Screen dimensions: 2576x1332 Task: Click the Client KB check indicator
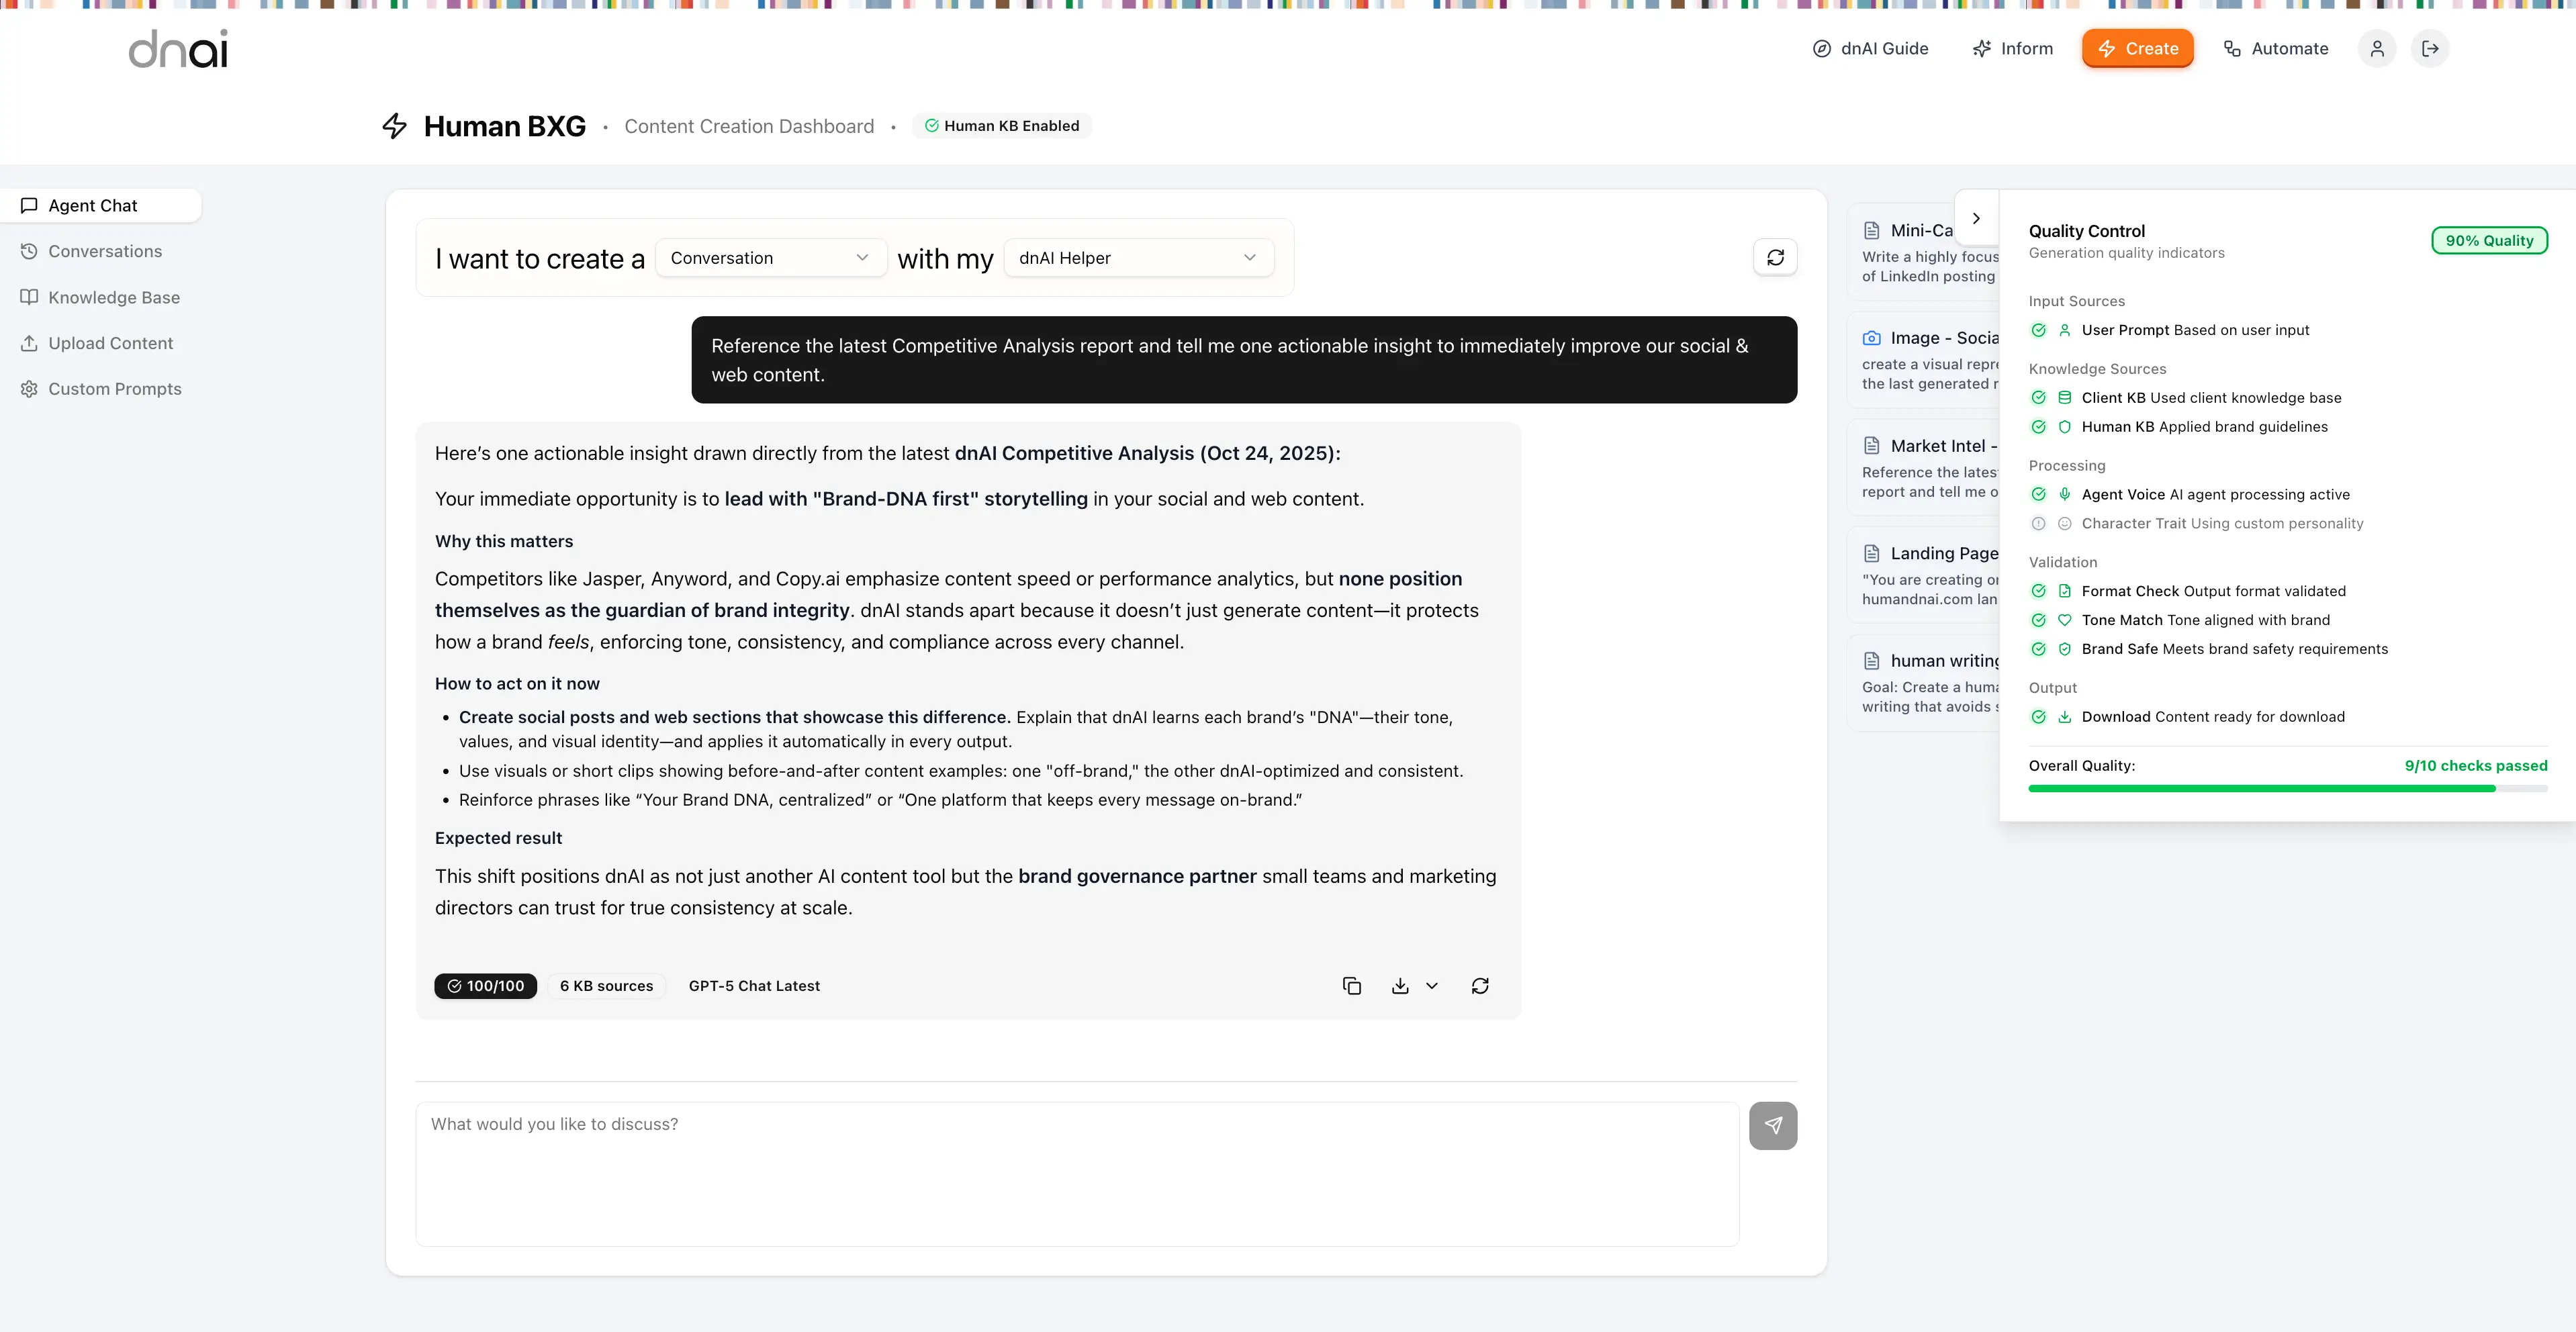(2038, 398)
